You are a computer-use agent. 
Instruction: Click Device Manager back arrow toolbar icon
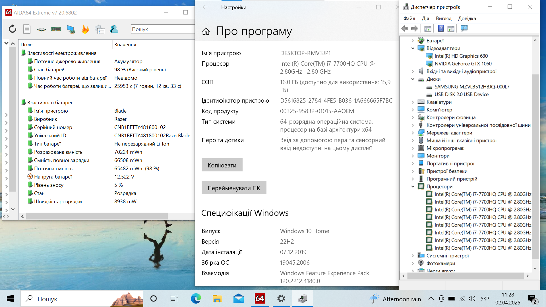pyautogui.click(x=405, y=28)
